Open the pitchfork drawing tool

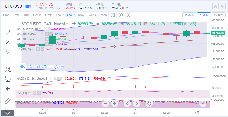click(8, 42)
